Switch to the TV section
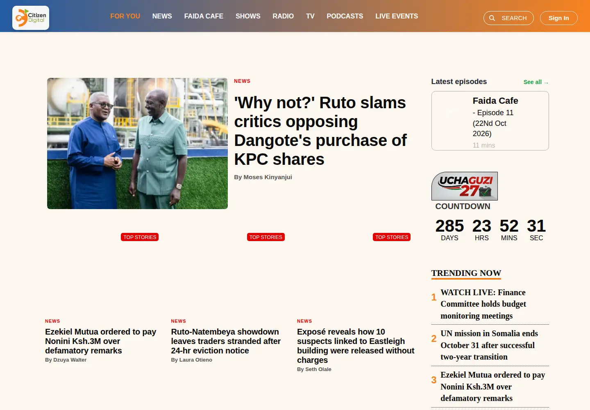The height and width of the screenshot is (410, 590). (x=310, y=16)
